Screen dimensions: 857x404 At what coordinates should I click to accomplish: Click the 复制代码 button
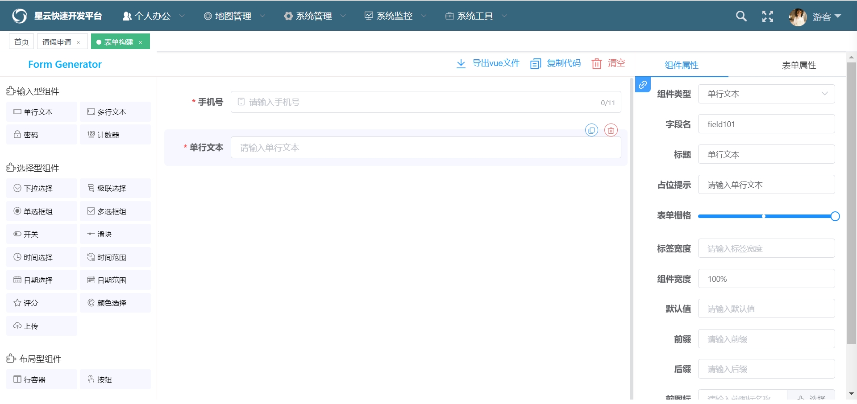(556, 63)
